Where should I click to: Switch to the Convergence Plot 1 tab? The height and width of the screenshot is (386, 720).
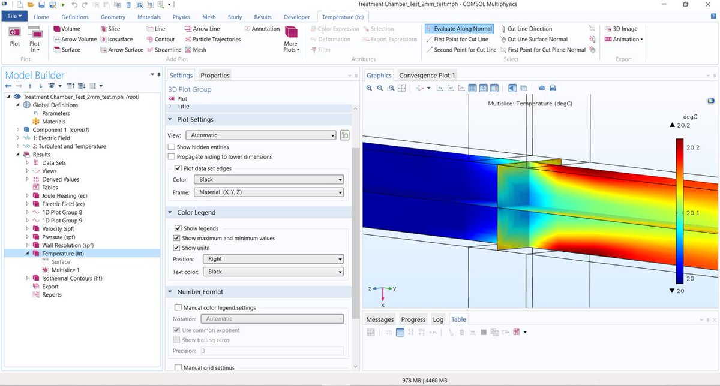pyautogui.click(x=427, y=75)
